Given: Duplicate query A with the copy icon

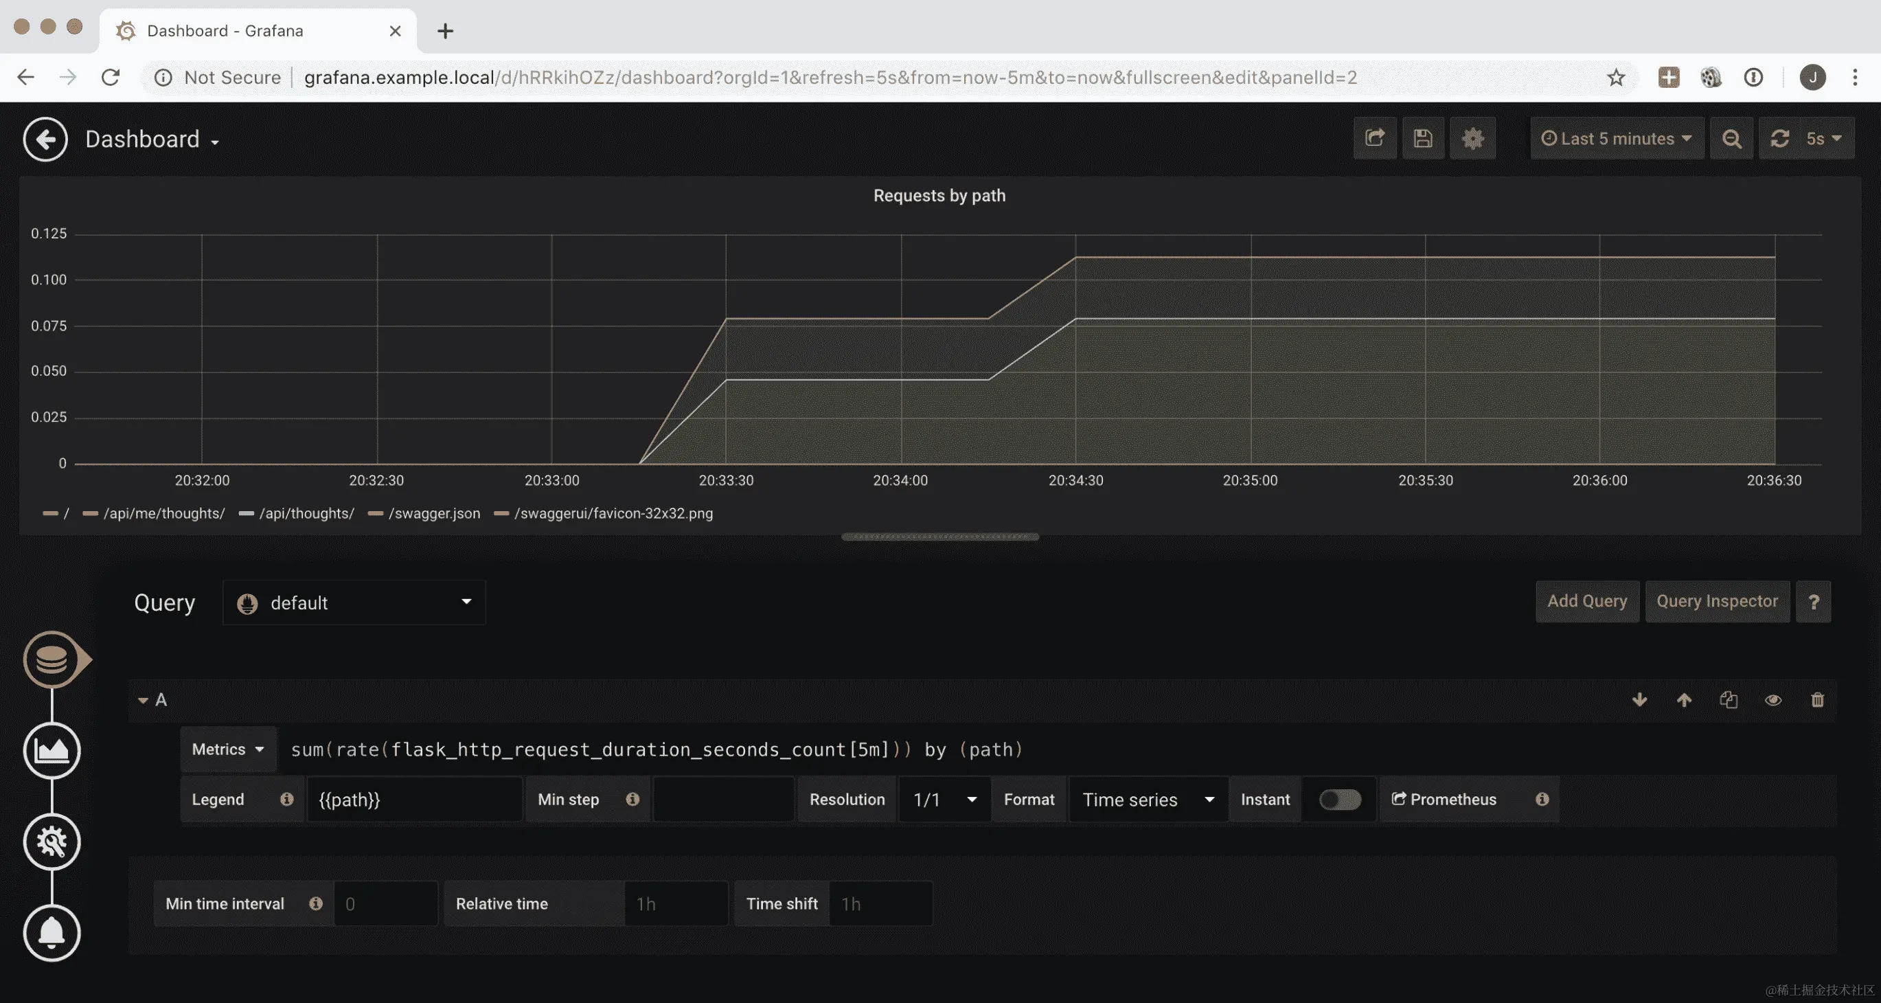Looking at the screenshot, I should (1729, 700).
